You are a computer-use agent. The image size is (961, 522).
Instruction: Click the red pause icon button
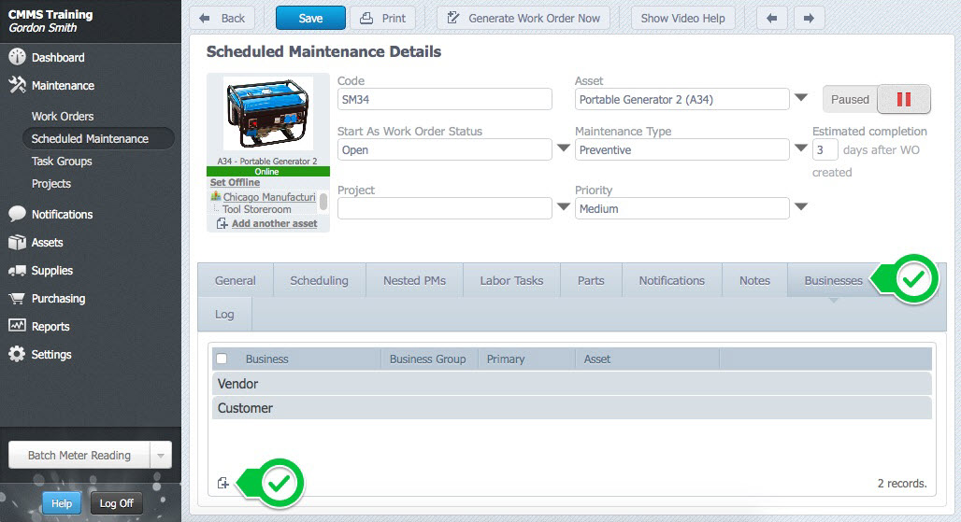pyautogui.click(x=904, y=99)
